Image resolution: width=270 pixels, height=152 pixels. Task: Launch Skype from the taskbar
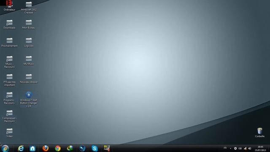94,148
